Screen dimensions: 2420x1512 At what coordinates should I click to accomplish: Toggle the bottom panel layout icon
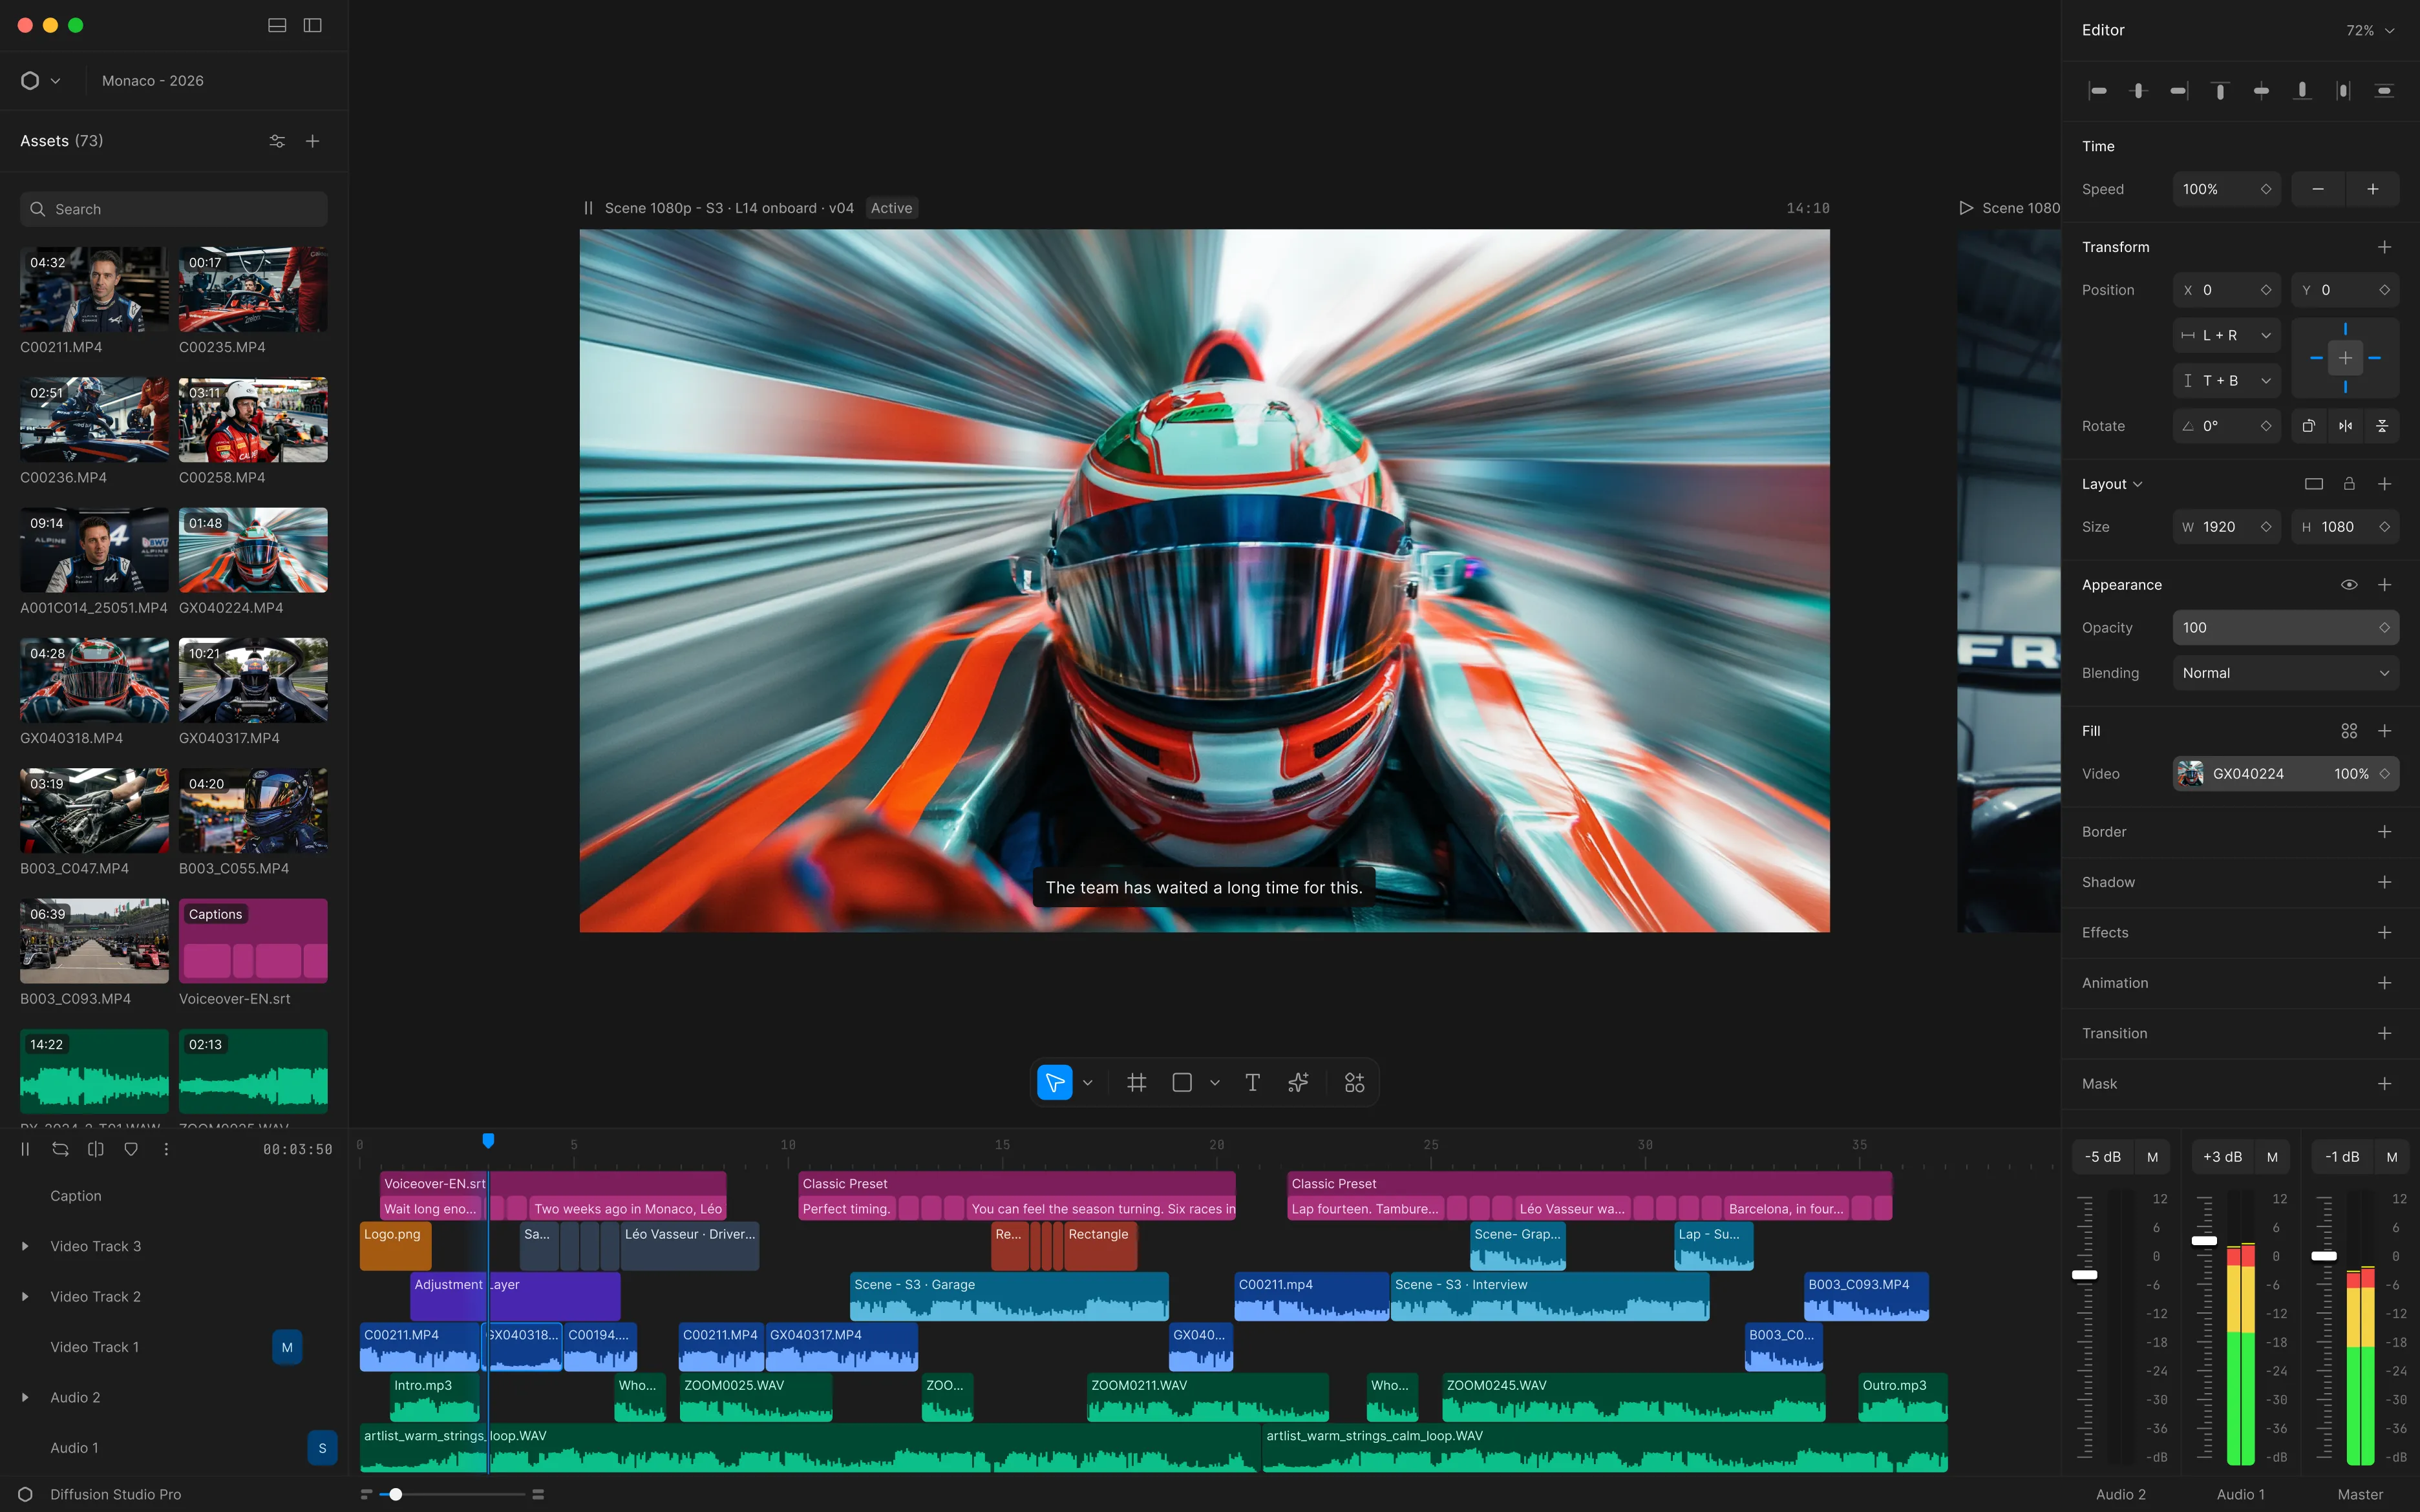point(277,25)
